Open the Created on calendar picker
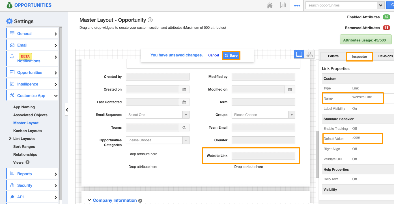This screenshot has width=394, height=204. [x=184, y=89]
